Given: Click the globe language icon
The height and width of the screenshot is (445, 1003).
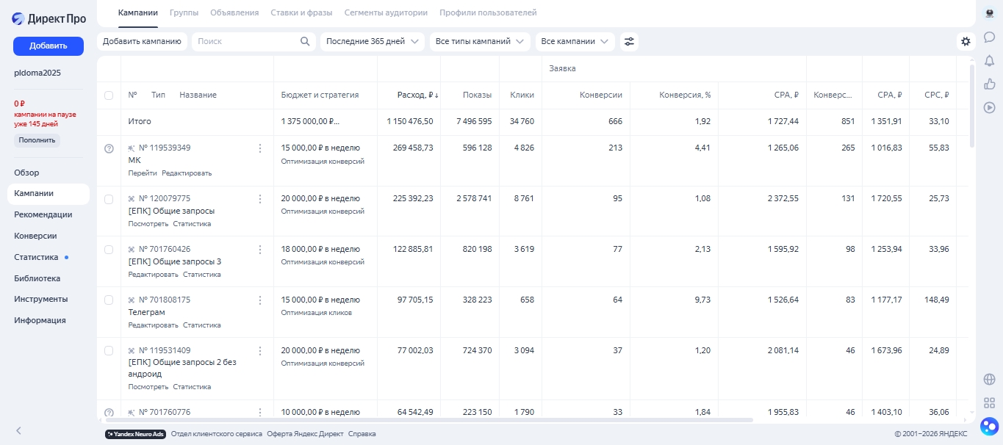Looking at the screenshot, I should (989, 379).
